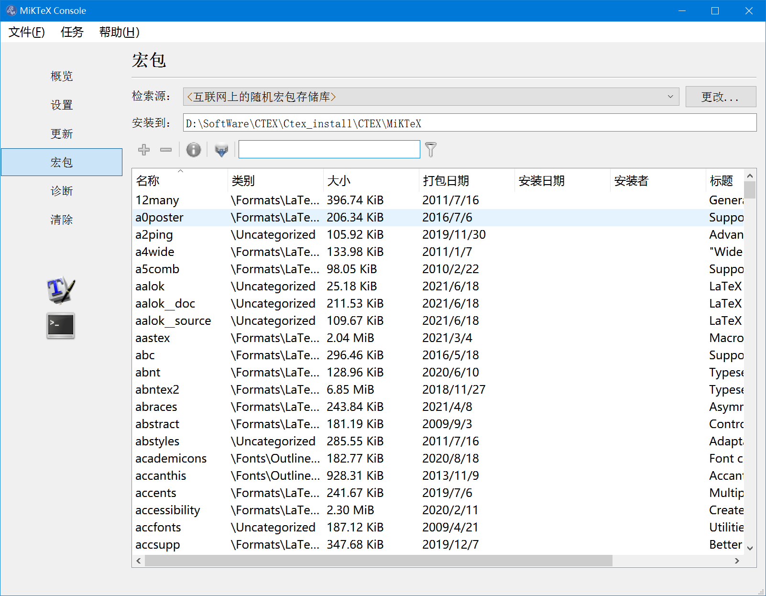Click the 更改... button
The image size is (766, 596).
point(721,97)
